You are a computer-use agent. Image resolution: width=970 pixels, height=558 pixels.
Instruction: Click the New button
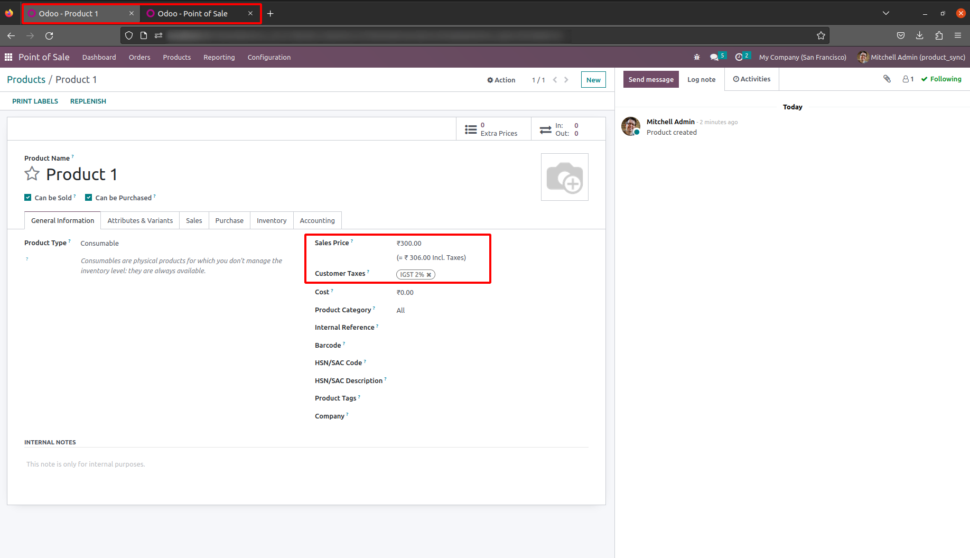pos(593,80)
